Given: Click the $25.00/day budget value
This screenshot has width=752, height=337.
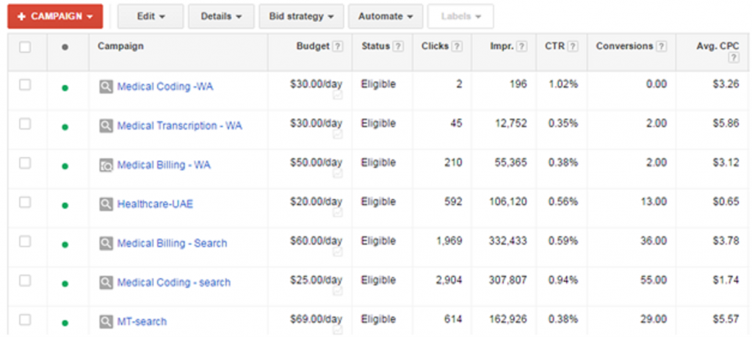Looking at the screenshot, I should pos(316,280).
